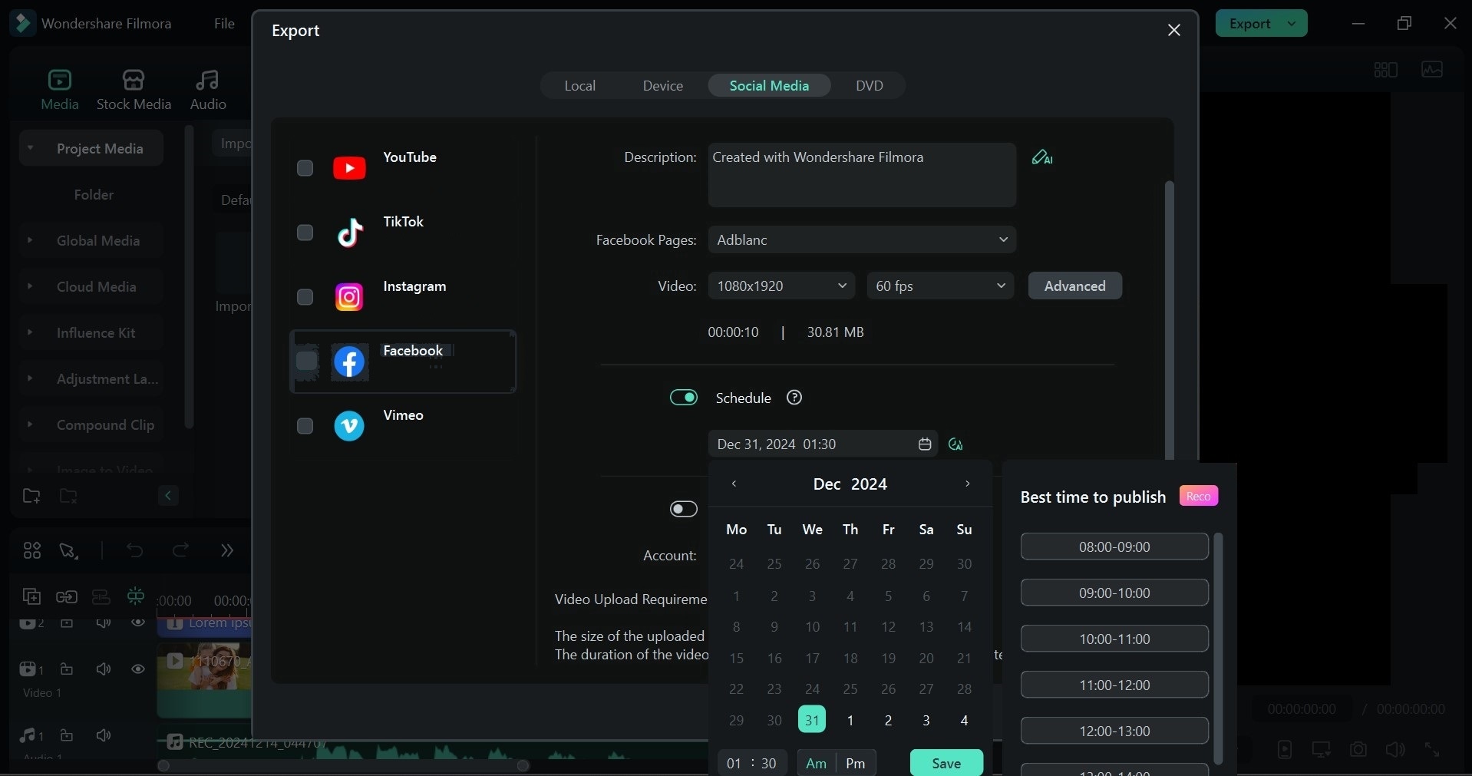
Task: Expand more timeline tools double arrow
Action: [x=226, y=550]
